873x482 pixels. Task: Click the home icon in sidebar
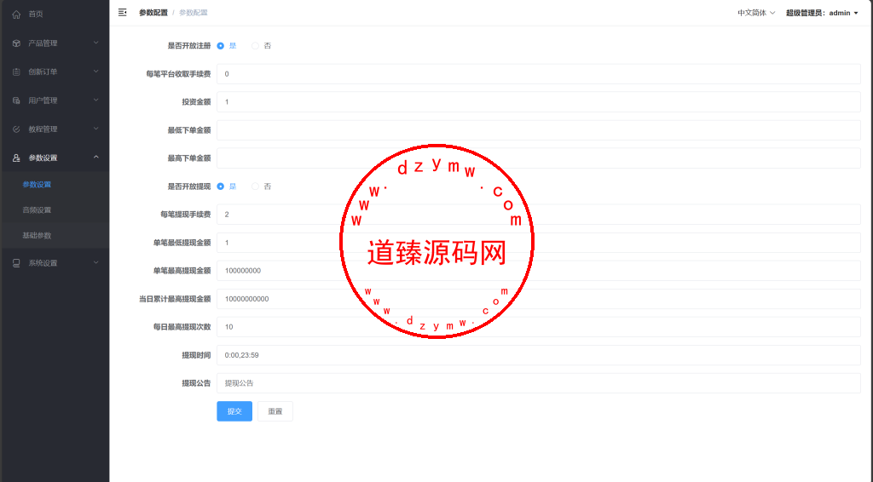tap(16, 14)
